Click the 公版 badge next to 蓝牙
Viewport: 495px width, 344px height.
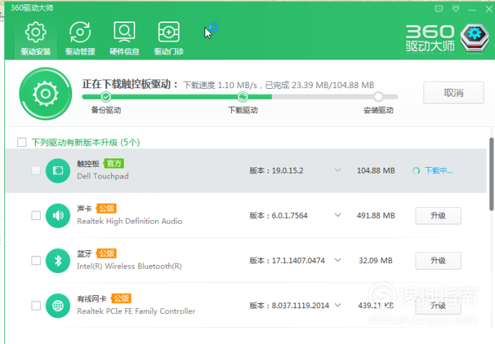pyautogui.click(x=107, y=253)
